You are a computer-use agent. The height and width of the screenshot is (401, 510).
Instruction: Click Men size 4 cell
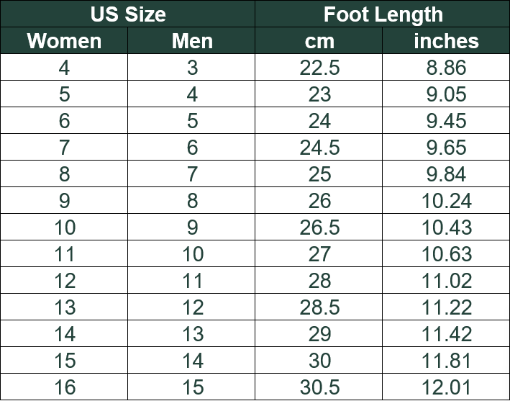pyautogui.click(x=192, y=95)
